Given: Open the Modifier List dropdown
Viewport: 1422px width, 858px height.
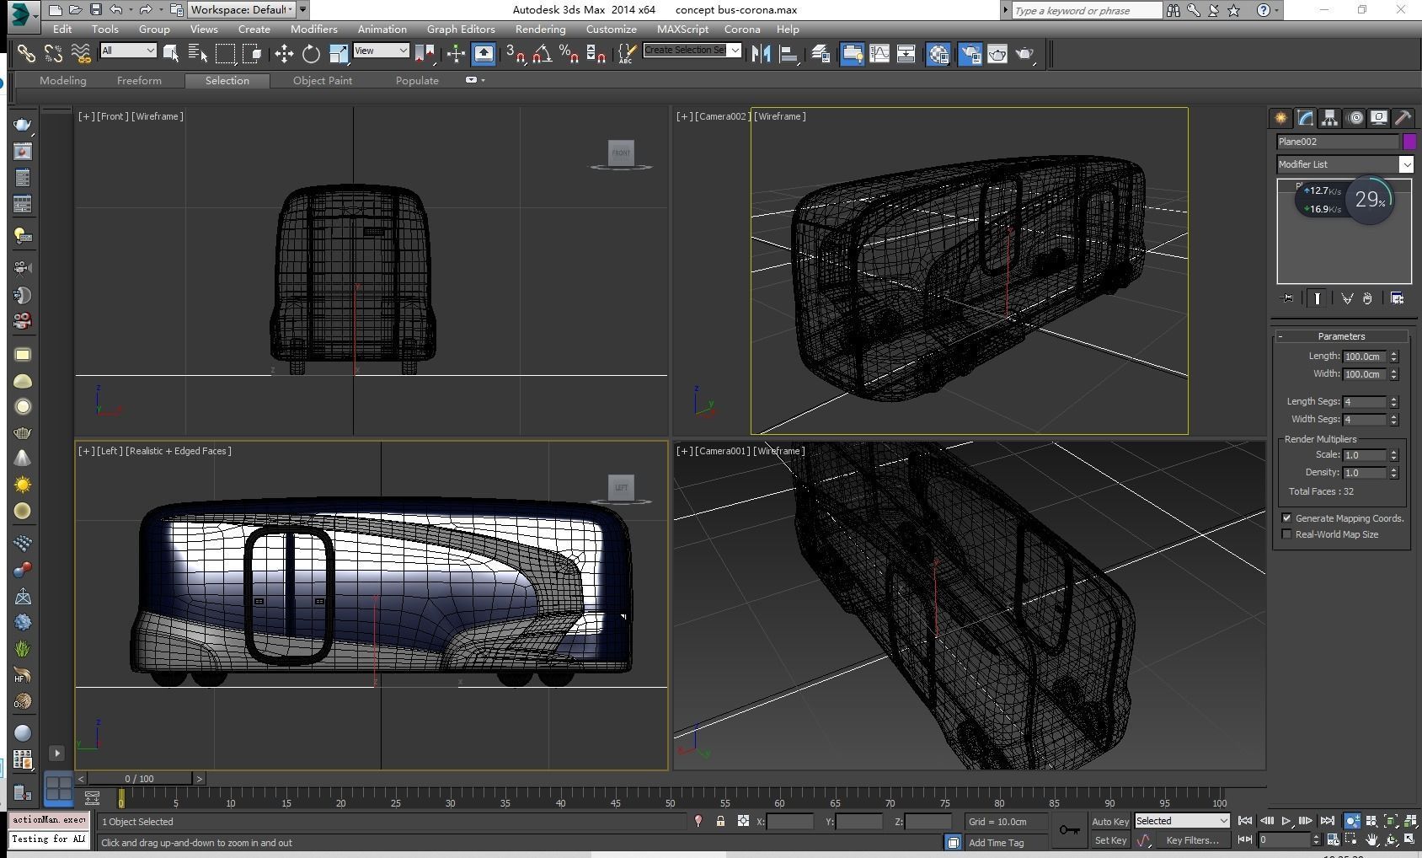Looking at the screenshot, I should point(1344,164).
